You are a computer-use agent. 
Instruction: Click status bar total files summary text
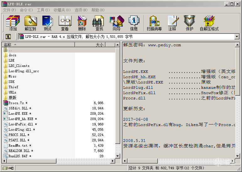coord(166,168)
